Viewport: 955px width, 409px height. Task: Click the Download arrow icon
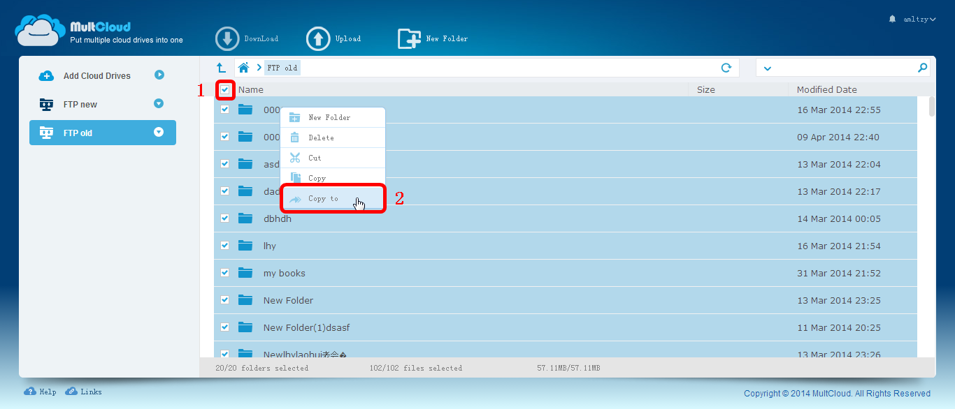tap(227, 39)
